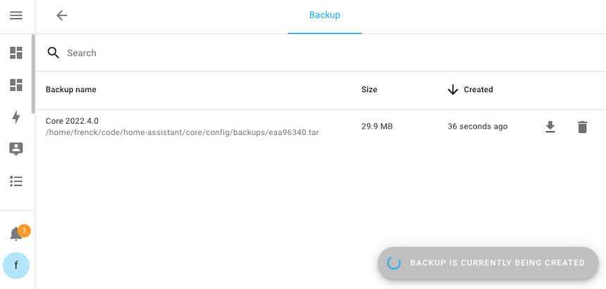This screenshot has height=289, width=606.
Task: Toggle the descending sort arrow beside Created
Action: [x=453, y=90]
